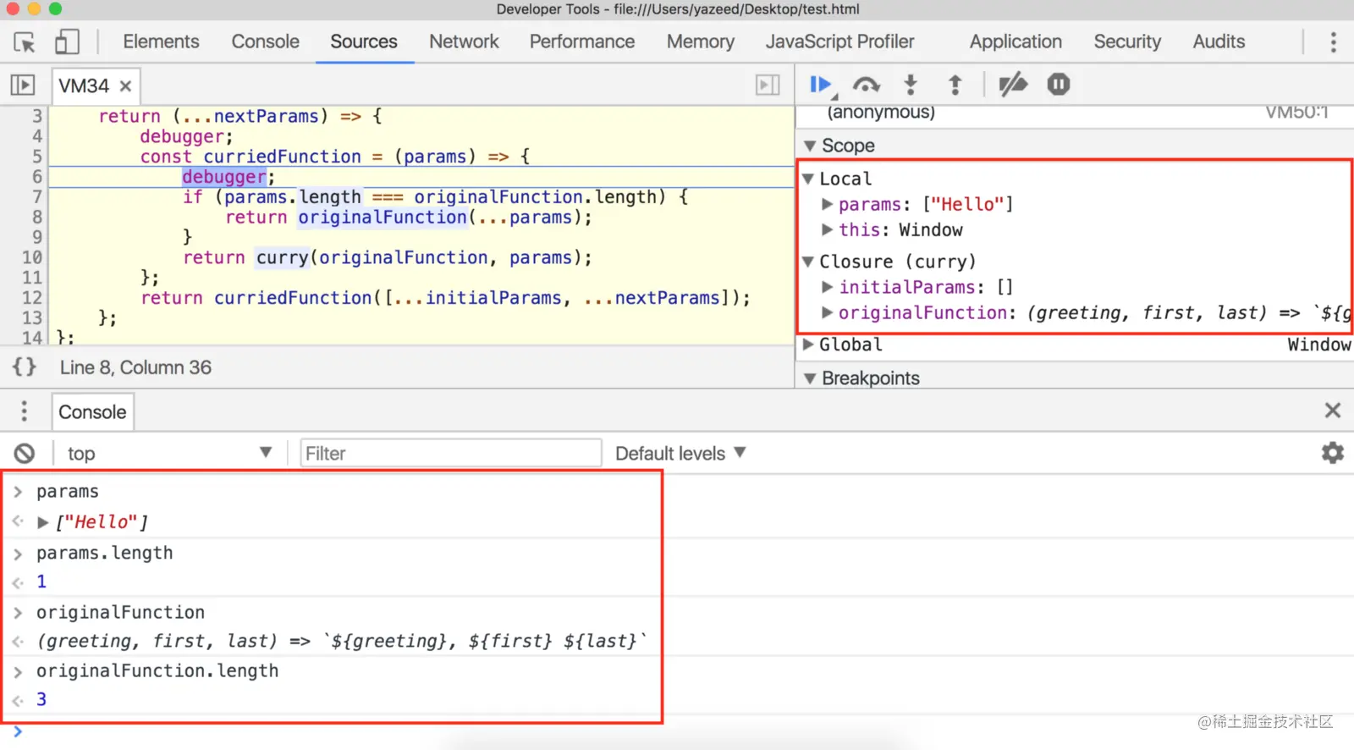1354x750 pixels.
Task: Toggle device toolbar emulation
Action: click(x=67, y=42)
